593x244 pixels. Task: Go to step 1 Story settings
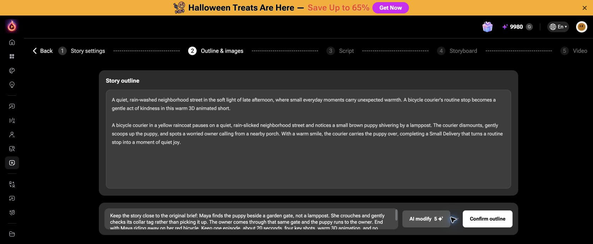[82, 51]
